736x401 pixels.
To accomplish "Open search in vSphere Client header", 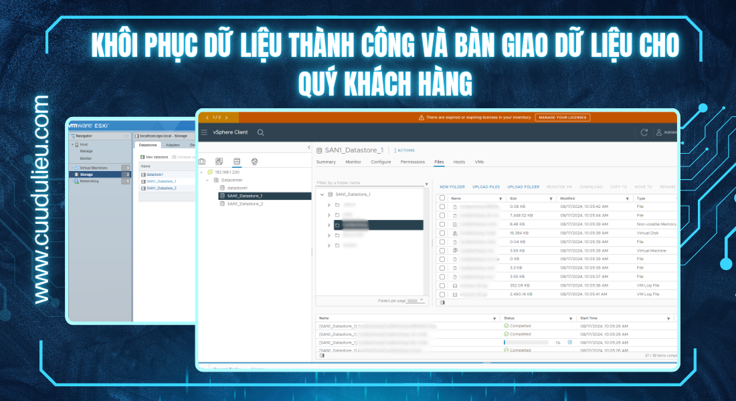I will [x=260, y=133].
